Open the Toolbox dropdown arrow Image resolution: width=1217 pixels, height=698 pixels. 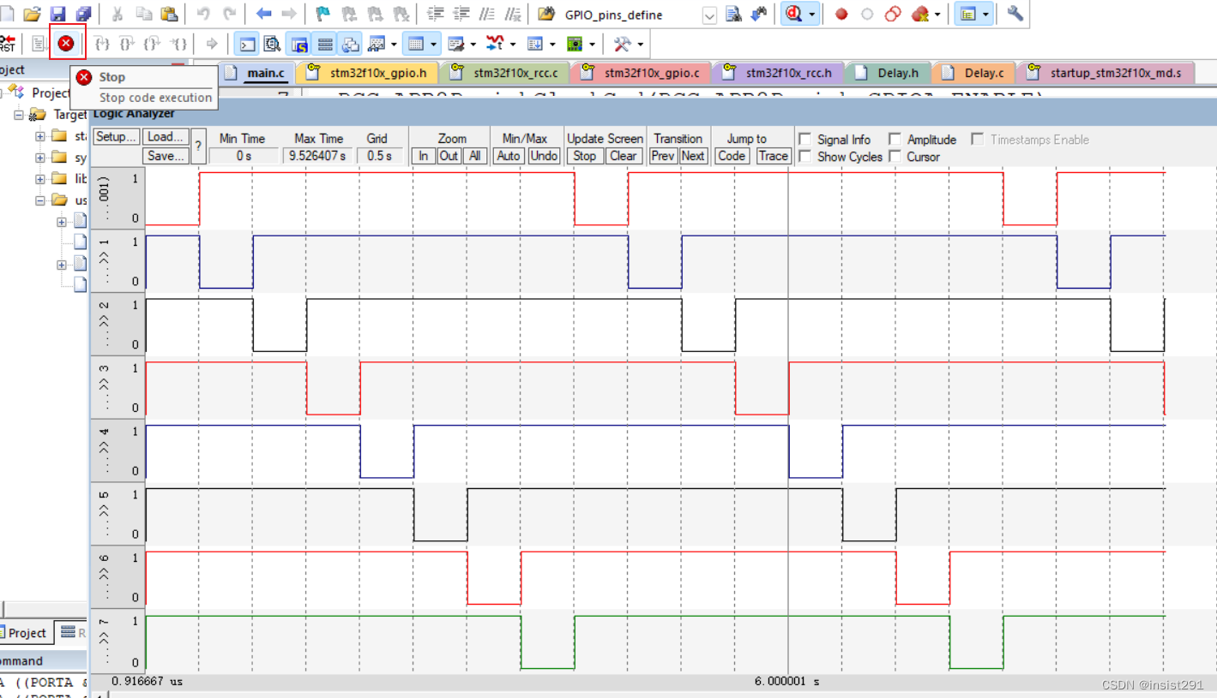640,44
